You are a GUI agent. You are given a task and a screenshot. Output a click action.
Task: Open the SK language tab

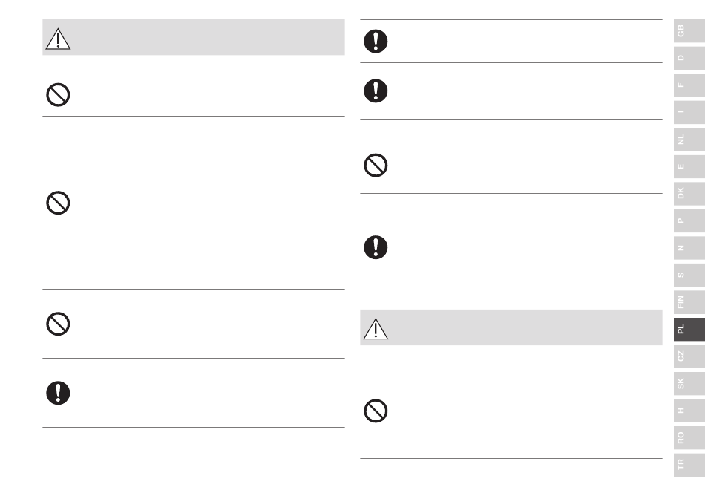click(x=689, y=384)
